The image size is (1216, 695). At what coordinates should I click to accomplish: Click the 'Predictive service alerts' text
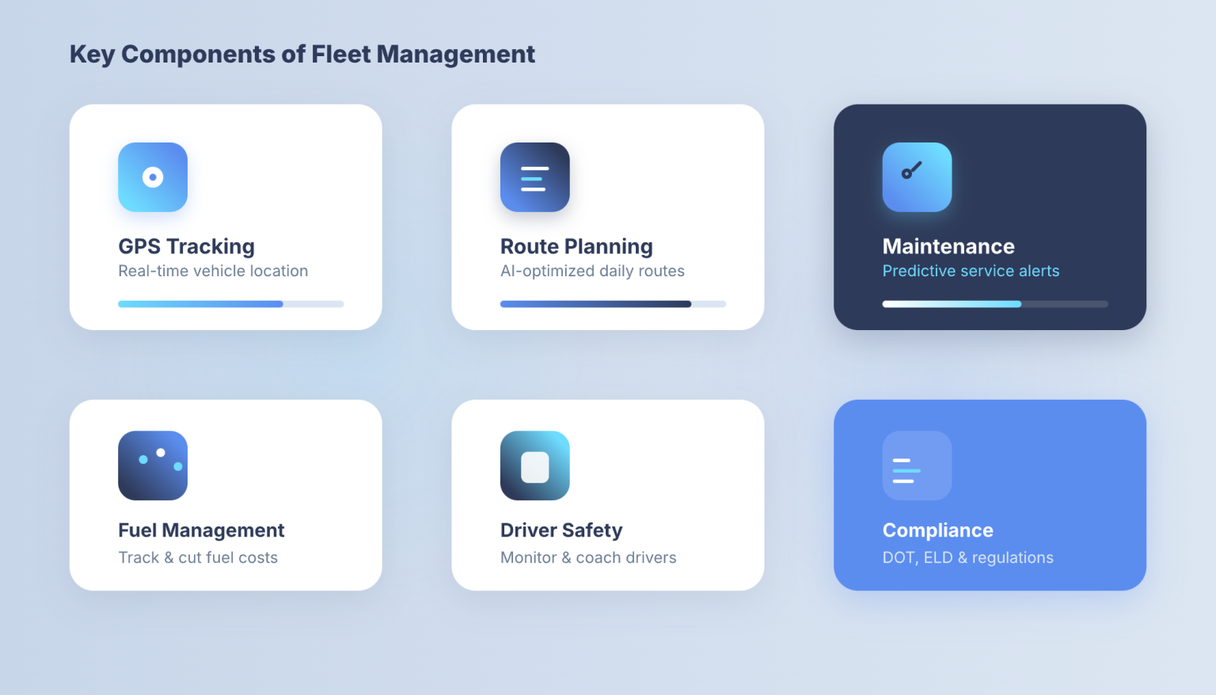(x=971, y=271)
